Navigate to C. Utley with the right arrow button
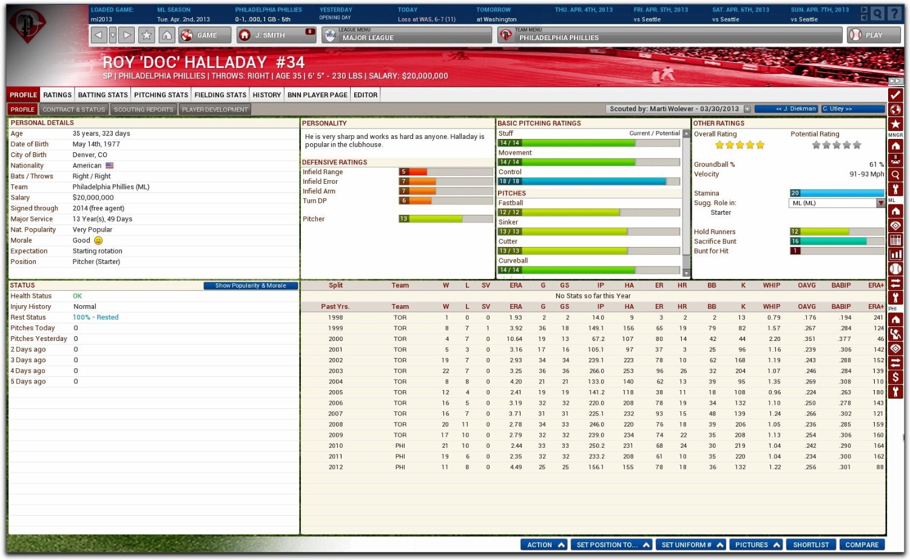The height and width of the screenshot is (560, 910). coord(849,109)
